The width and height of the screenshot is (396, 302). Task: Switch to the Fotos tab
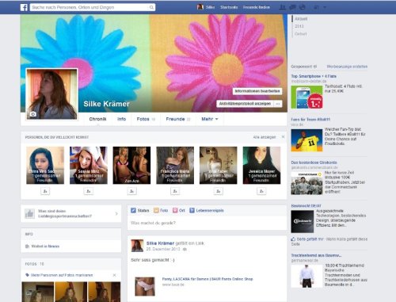tap(146, 119)
